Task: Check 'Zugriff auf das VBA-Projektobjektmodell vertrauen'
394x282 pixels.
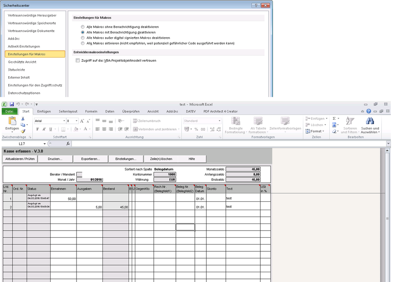Action: [78, 60]
